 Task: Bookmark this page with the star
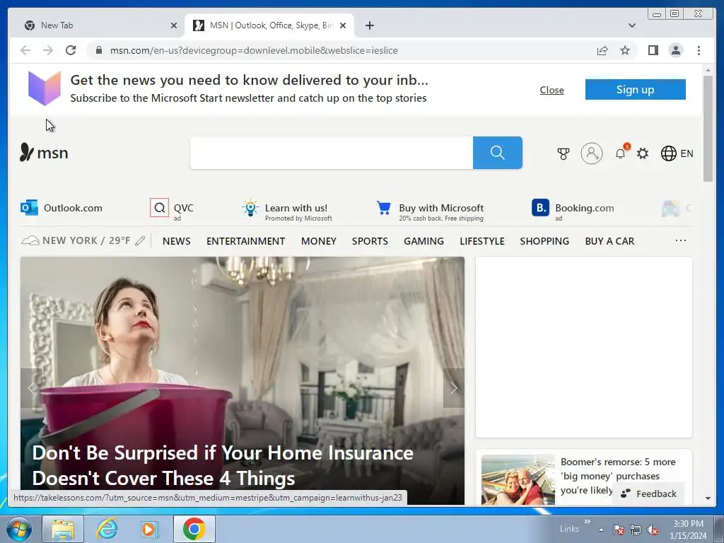click(x=625, y=50)
